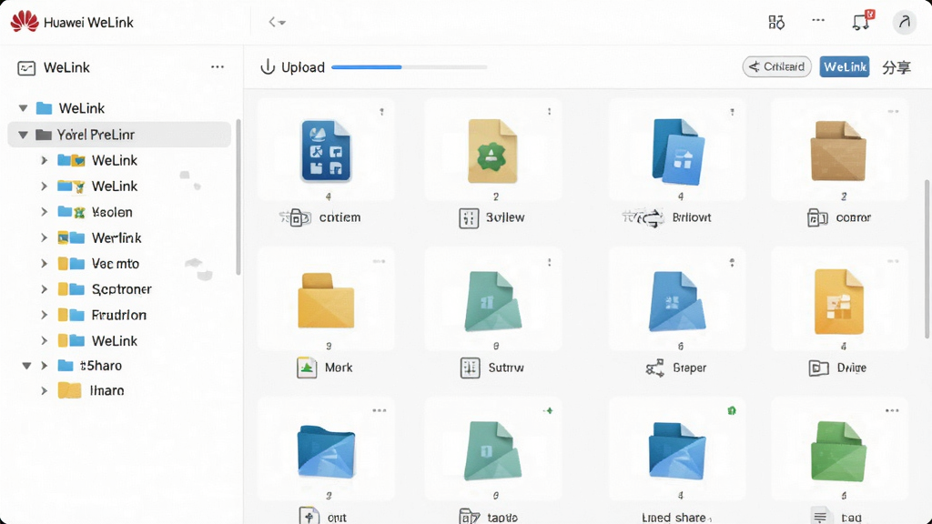Select Ilnaro folder in tree

click(107, 390)
